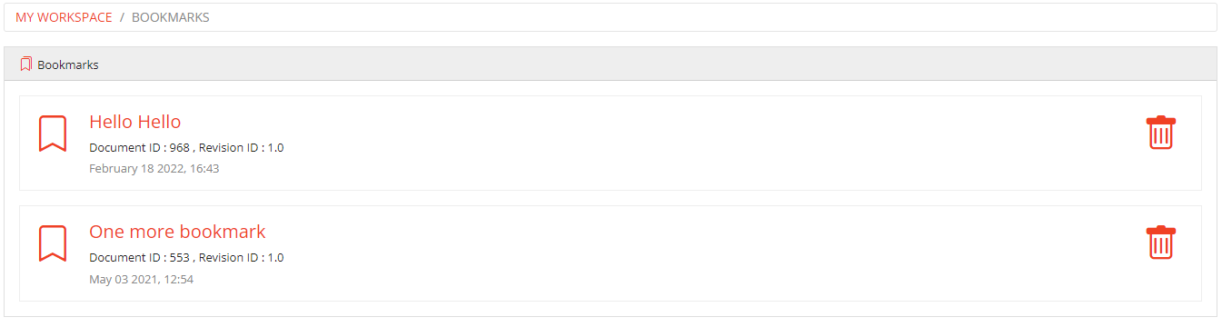This screenshot has width=1222, height=327.
Task: Go to MY WORKSPACE in the breadcrumb
Action: coord(64,17)
